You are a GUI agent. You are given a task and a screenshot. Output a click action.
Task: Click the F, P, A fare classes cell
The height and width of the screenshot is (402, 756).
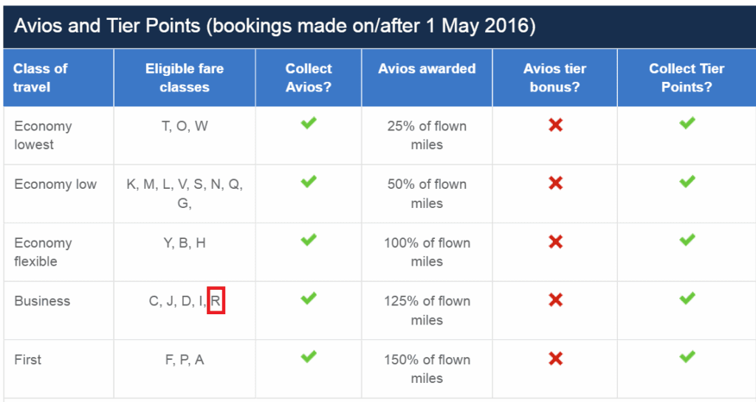(185, 369)
